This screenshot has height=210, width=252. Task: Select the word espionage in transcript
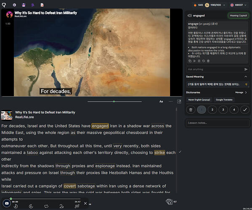click(x=105, y=166)
